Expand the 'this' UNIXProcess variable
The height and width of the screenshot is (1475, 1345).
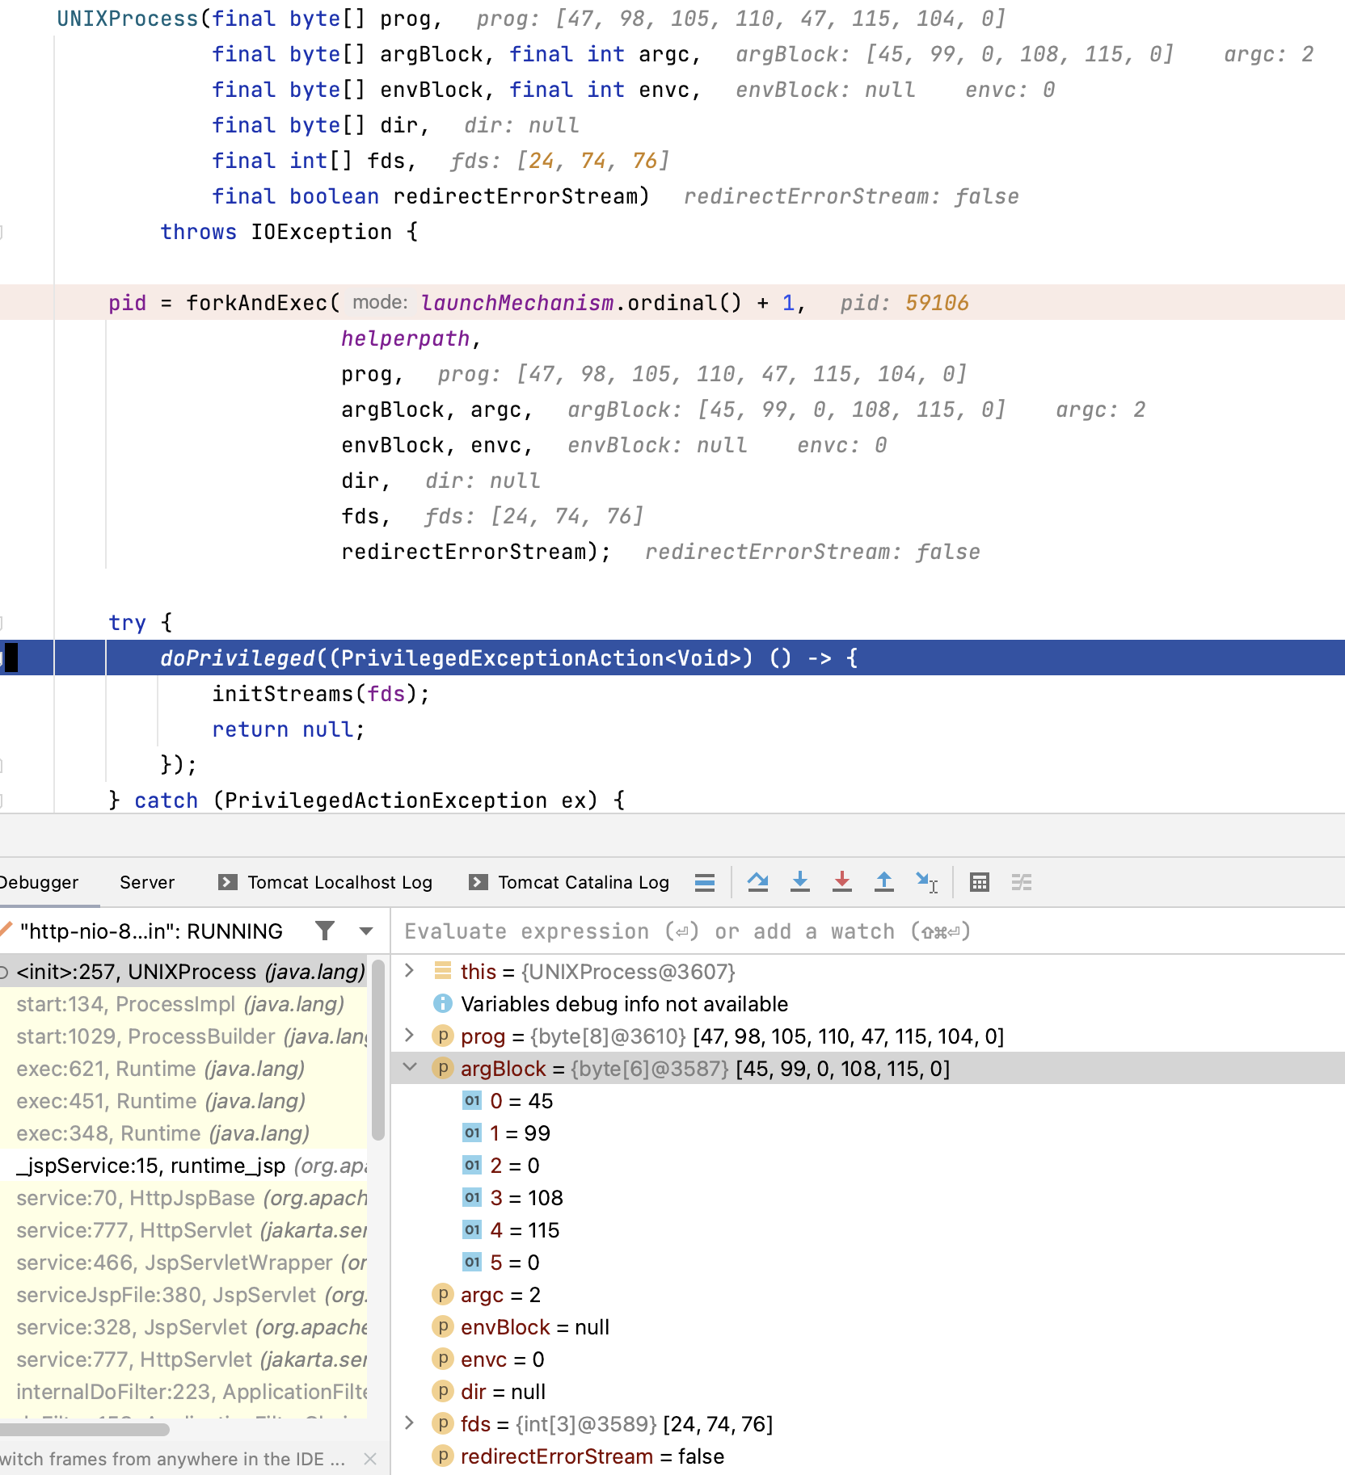click(x=410, y=971)
